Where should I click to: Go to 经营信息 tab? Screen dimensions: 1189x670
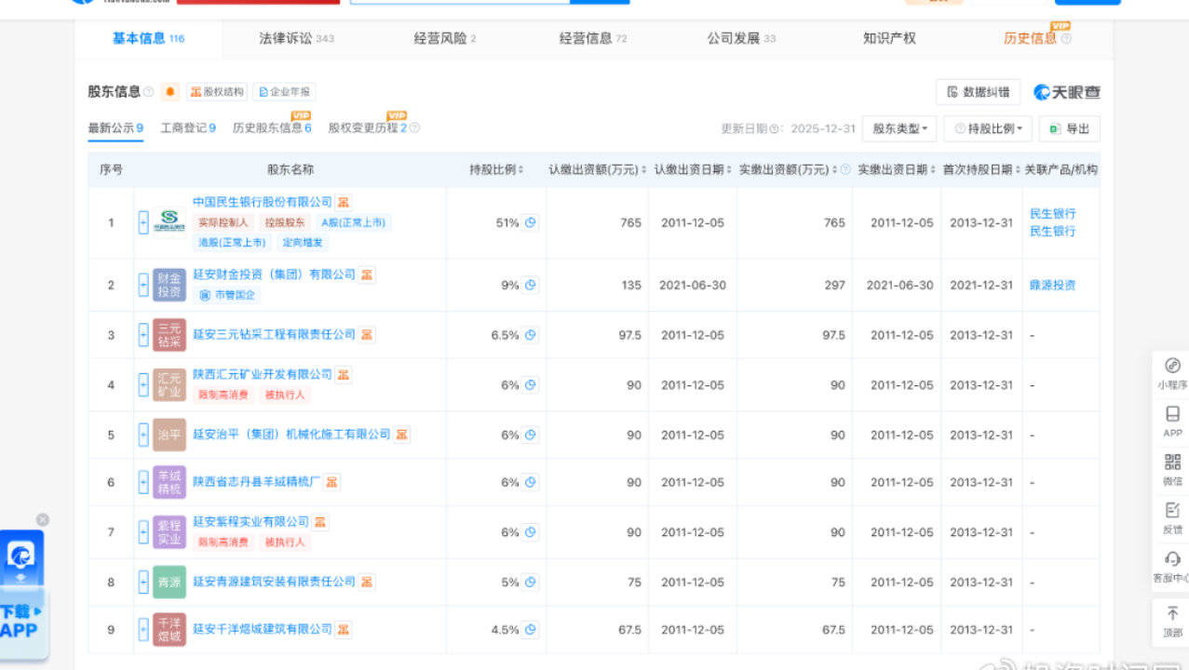click(593, 38)
